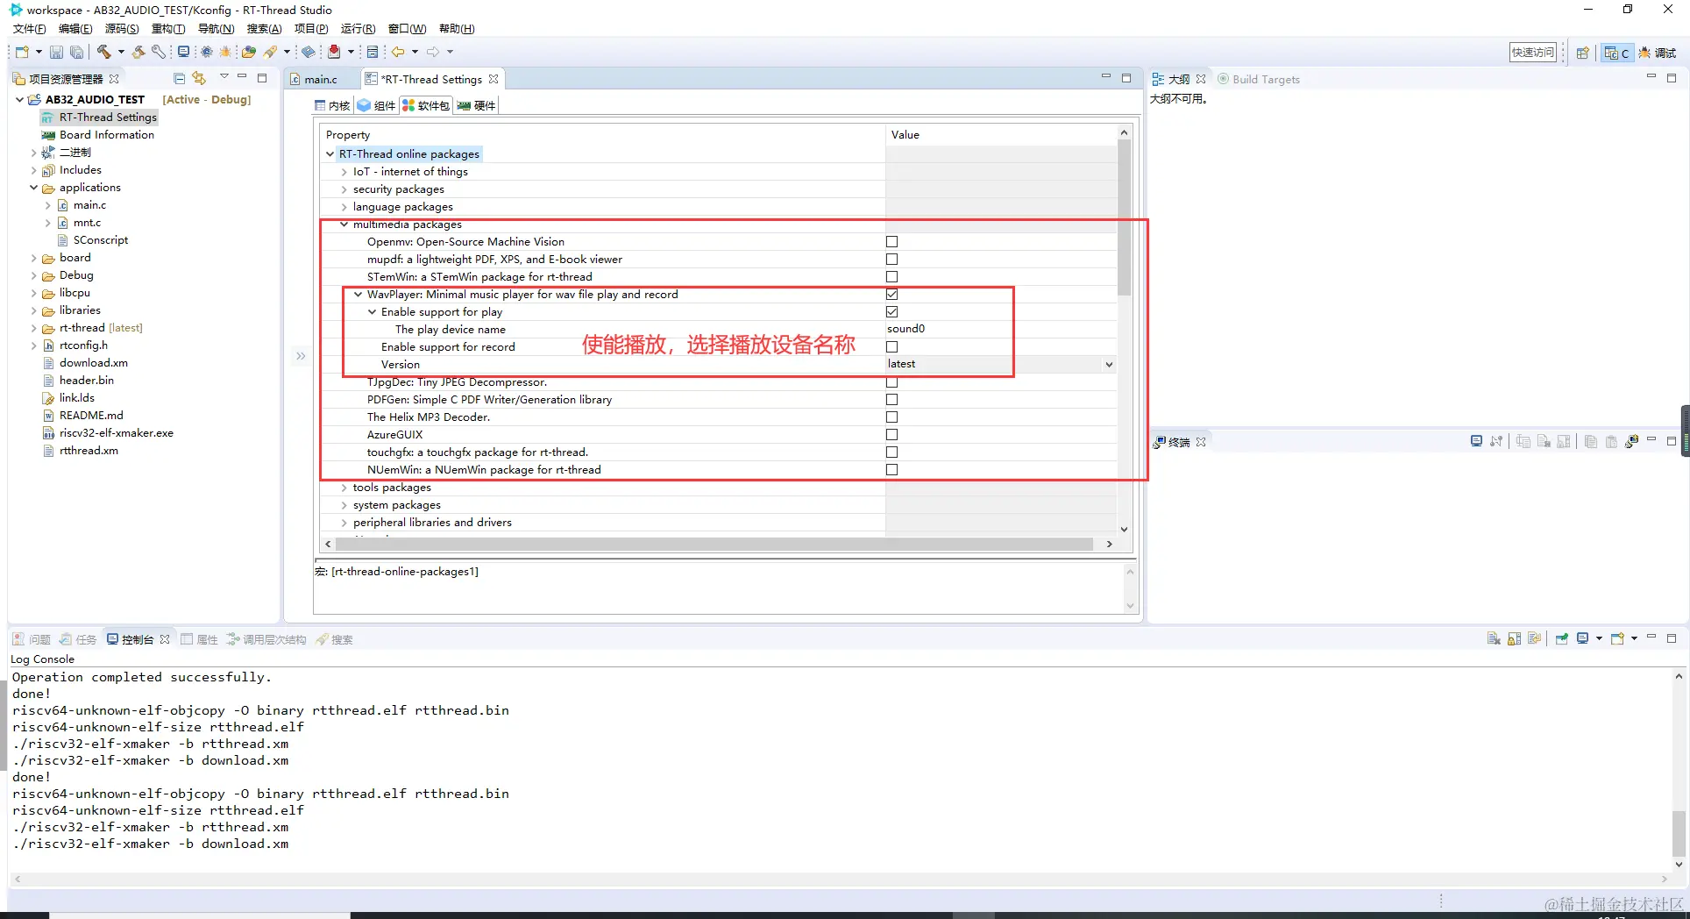
Task: Start debugging with the orange bug icon
Action: click(x=226, y=52)
